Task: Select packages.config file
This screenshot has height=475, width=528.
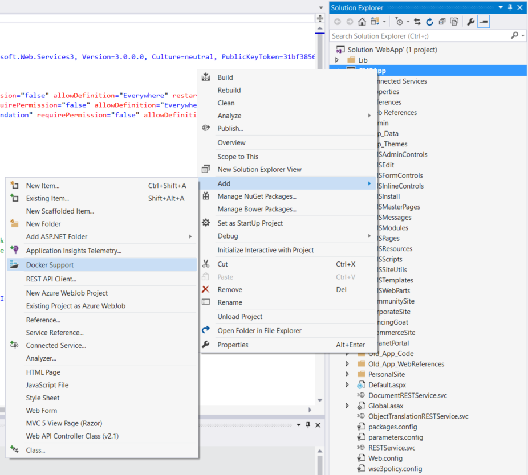Action: point(393,427)
